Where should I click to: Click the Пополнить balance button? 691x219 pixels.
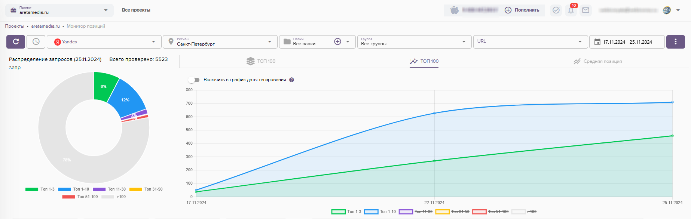click(522, 10)
